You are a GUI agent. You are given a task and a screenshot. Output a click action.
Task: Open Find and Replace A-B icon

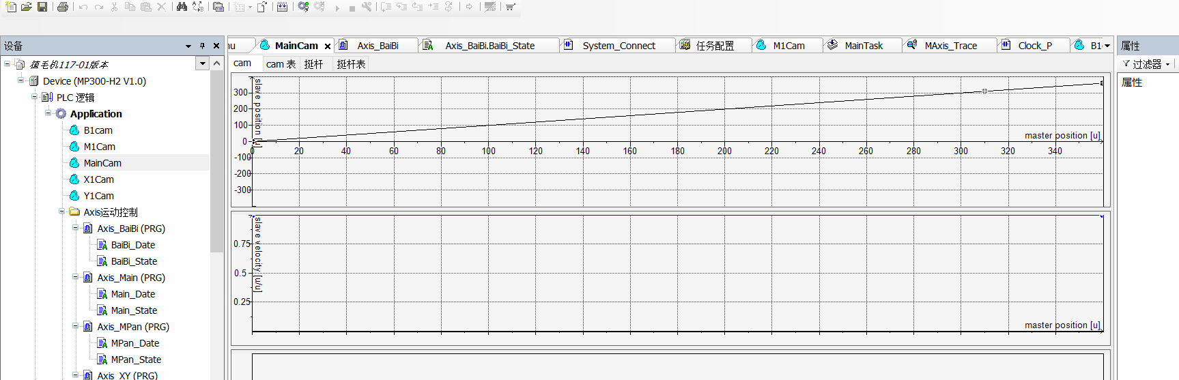tap(198, 7)
